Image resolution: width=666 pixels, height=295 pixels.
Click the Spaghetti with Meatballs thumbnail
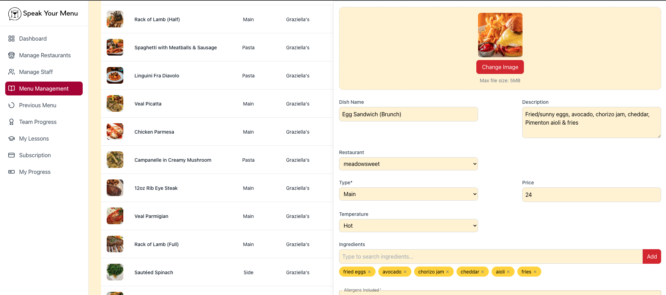115,47
